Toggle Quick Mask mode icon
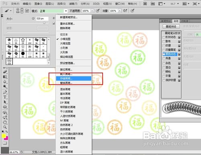 5,143
